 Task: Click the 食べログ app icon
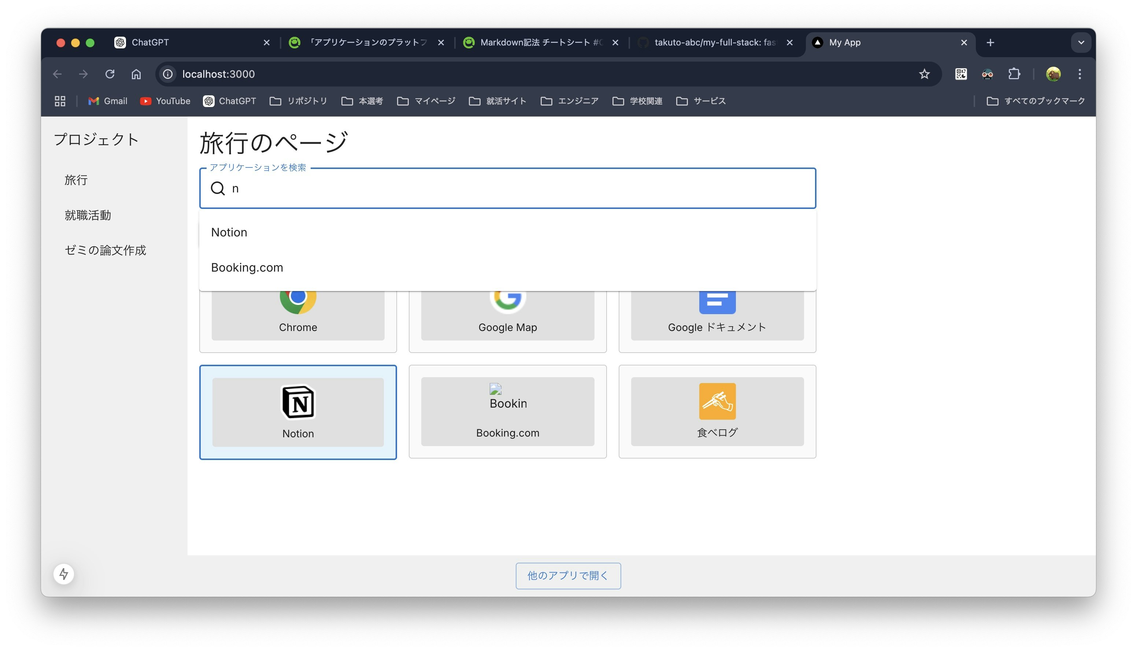click(x=716, y=401)
